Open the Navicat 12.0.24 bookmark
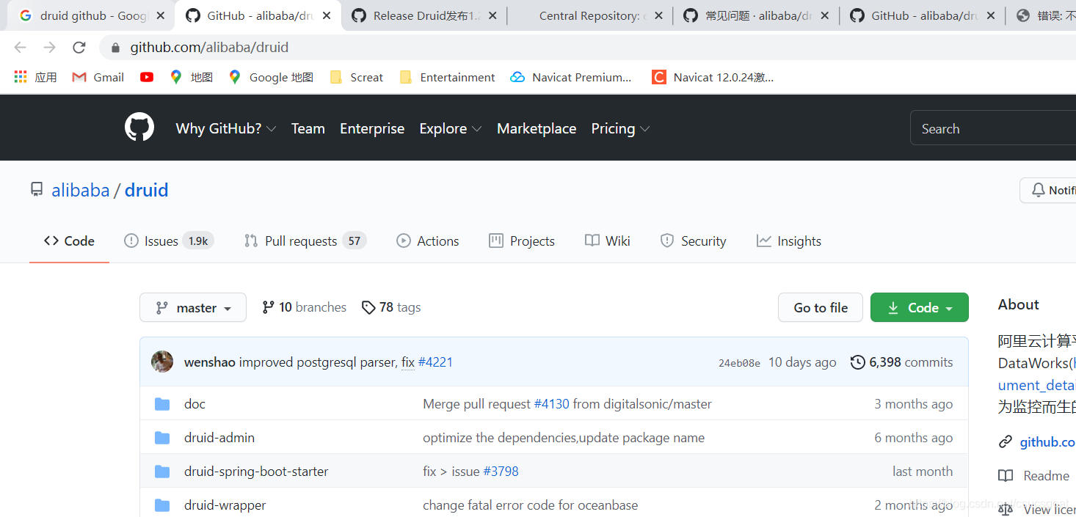 click(713, 77)
